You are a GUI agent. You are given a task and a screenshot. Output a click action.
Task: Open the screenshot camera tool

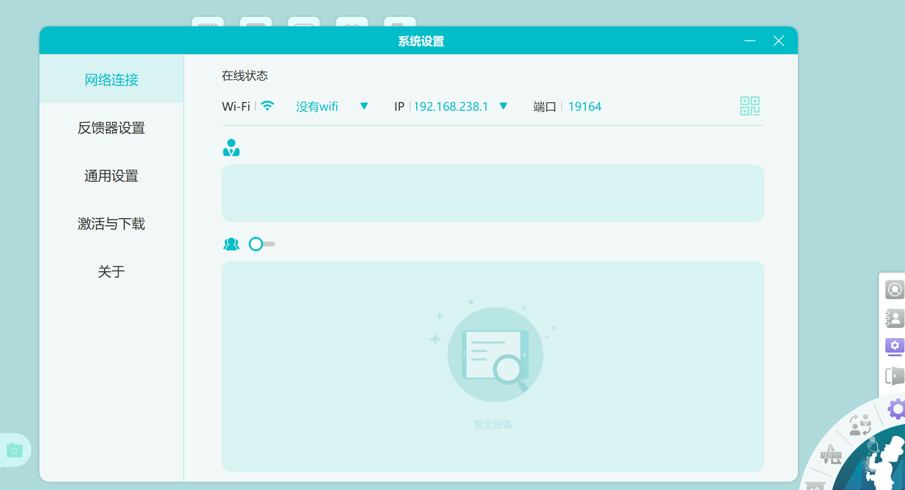click(x=14, y=450)
